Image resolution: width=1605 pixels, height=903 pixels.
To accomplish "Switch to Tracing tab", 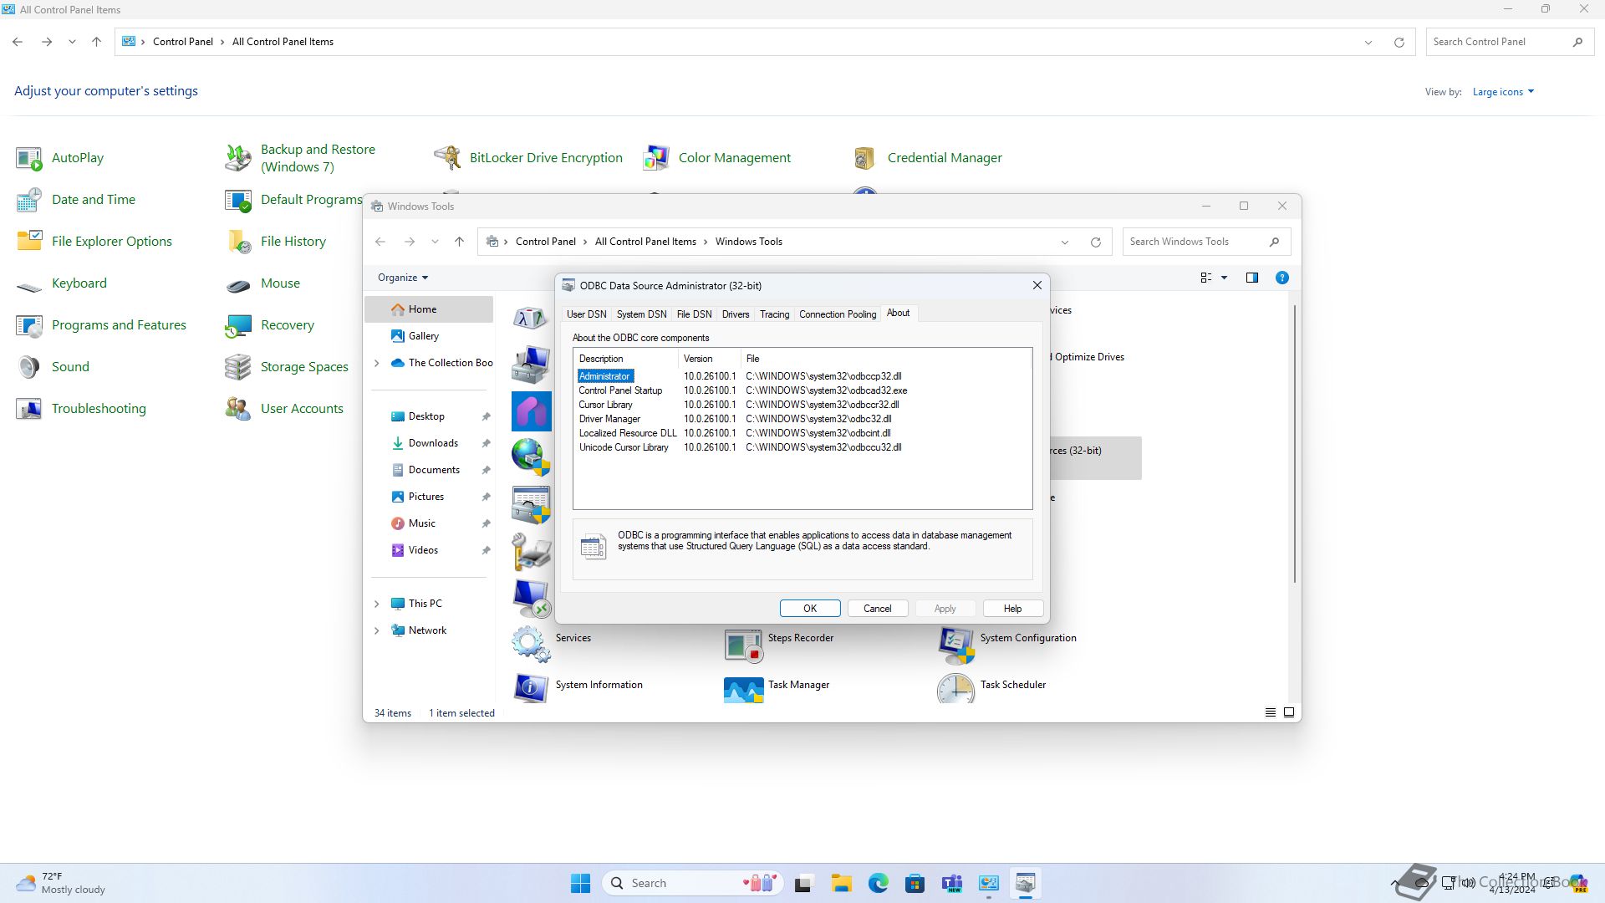I will tap(774, 314).
